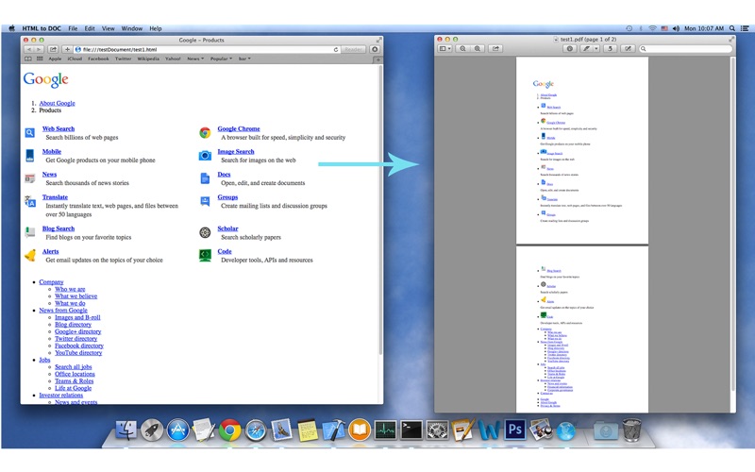Zoom in on the PDF in Preview
Image resolution: width=755 pixels, height=472 pixels.
(478, 49)
